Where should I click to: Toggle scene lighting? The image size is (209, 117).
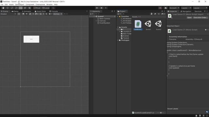[23, 14]
